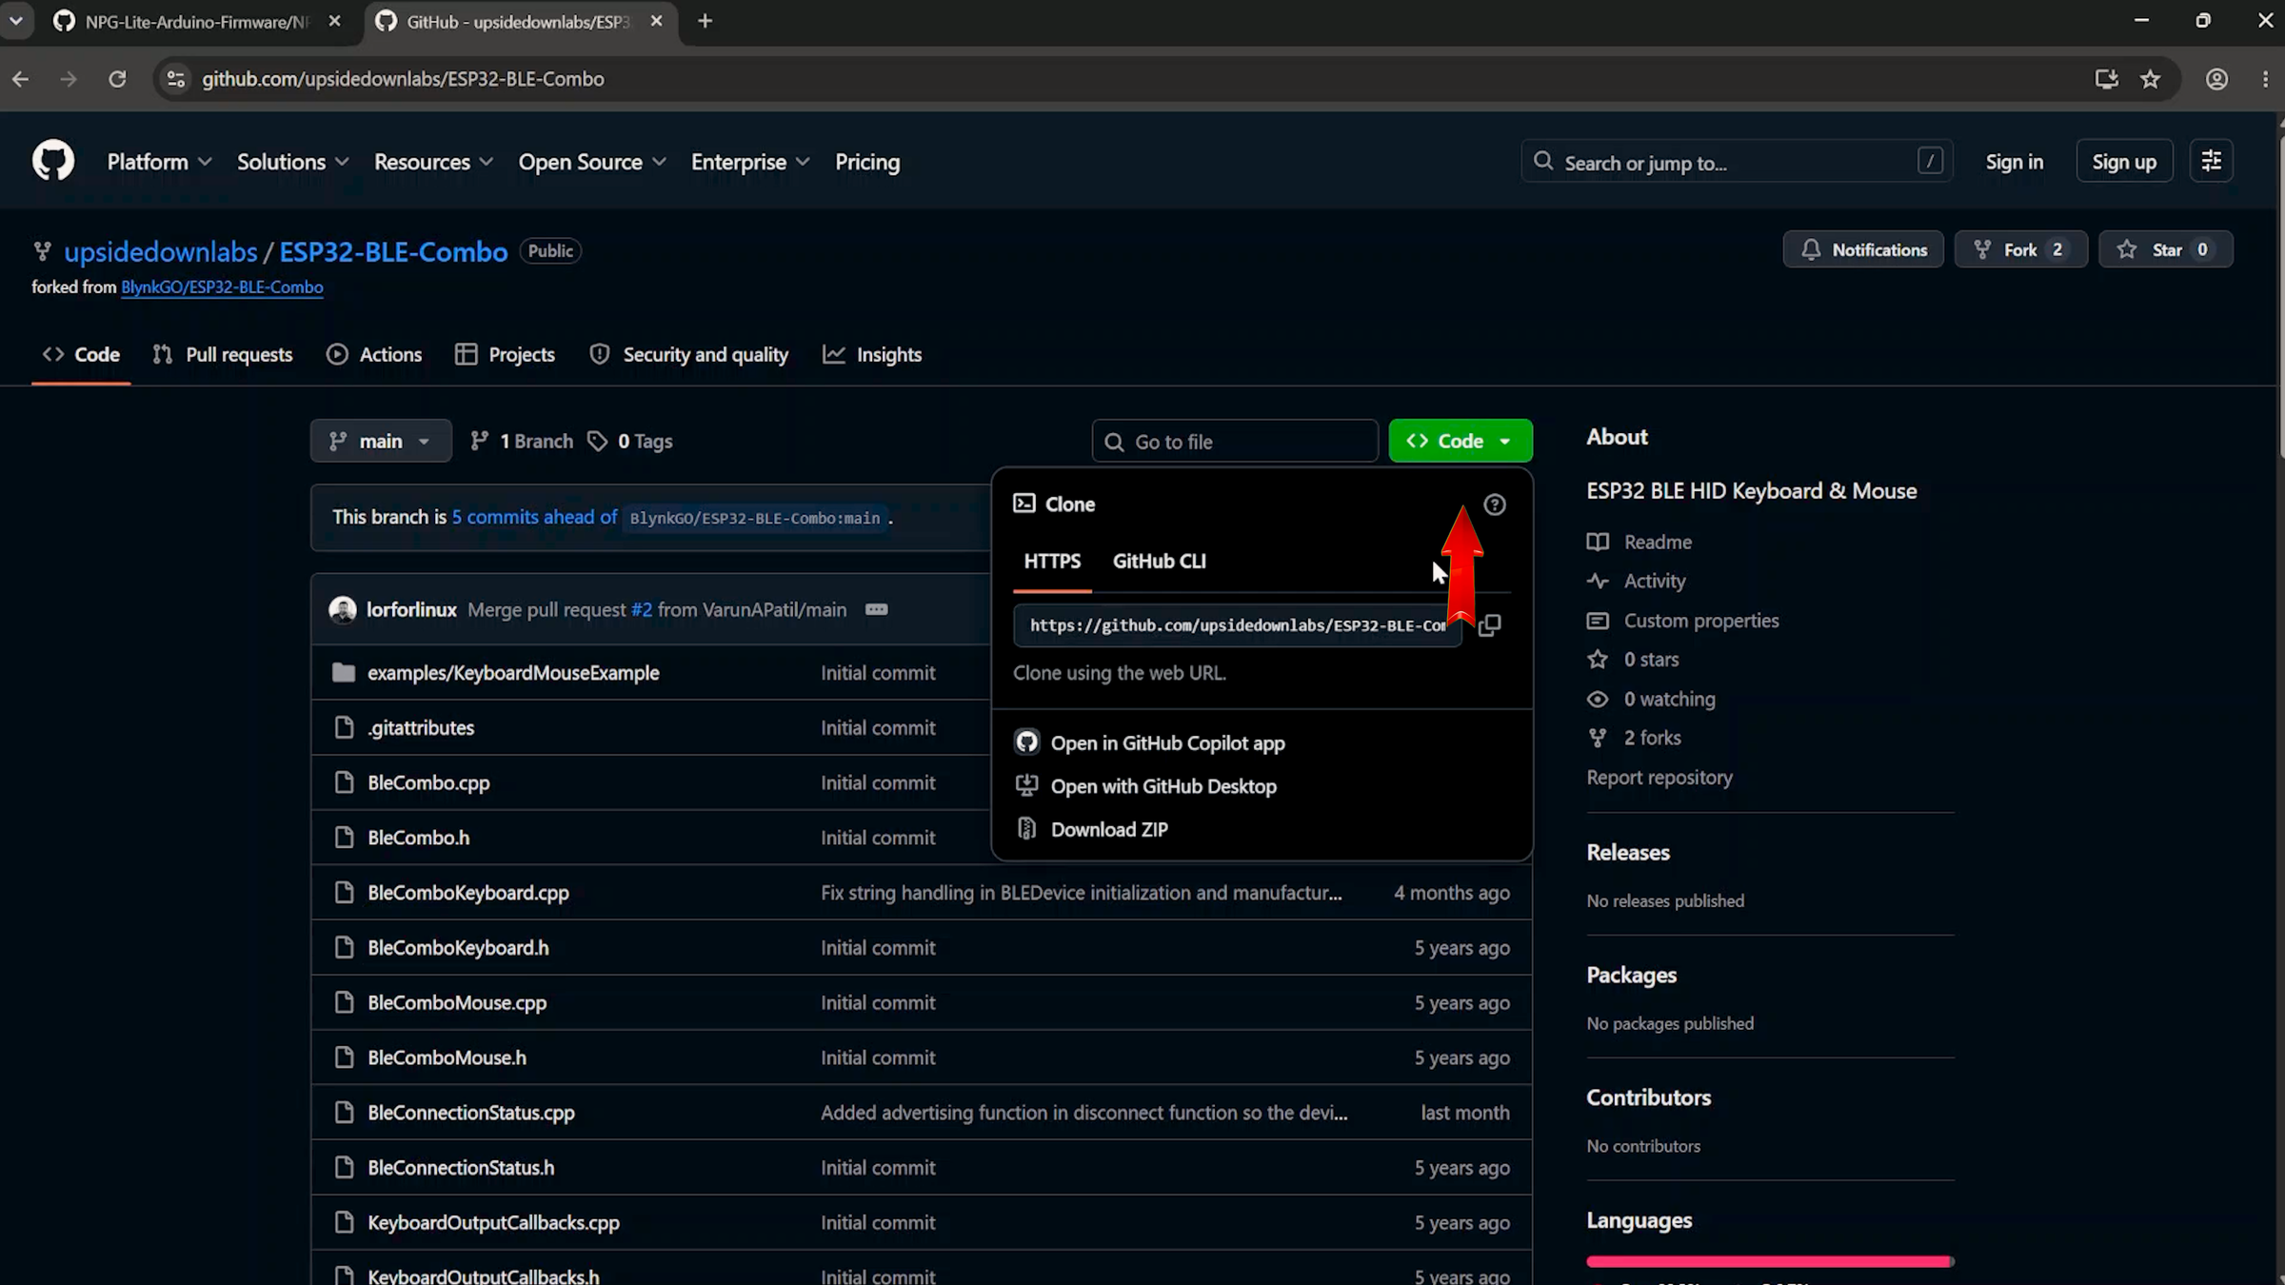Select the Code repository tab
2285x1285 pixels.
(x=81, y=354)
